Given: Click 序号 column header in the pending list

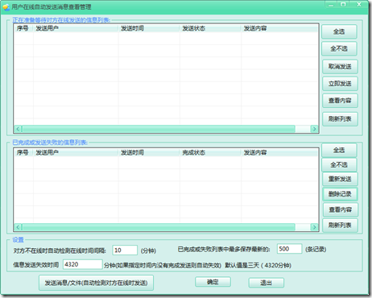Looking at the screenshot, I should 23,28.
